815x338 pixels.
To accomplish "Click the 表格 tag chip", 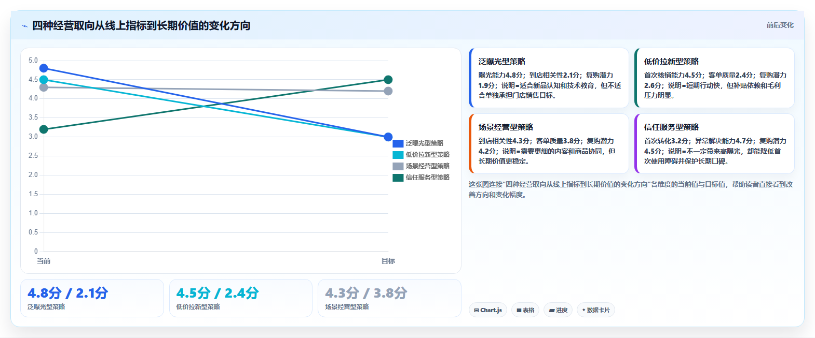I will 525,310.
